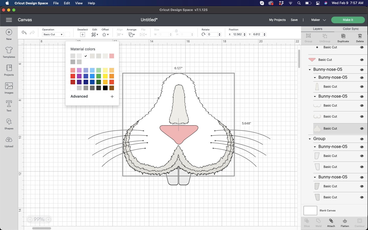
Task: Open My Projects
Action: coord(278,20)
